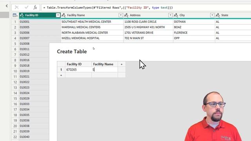Open the Facility Name column filter dropdown
Viewport: 251px width, 141px height.
pyautogui.click(x=121, y=15)
